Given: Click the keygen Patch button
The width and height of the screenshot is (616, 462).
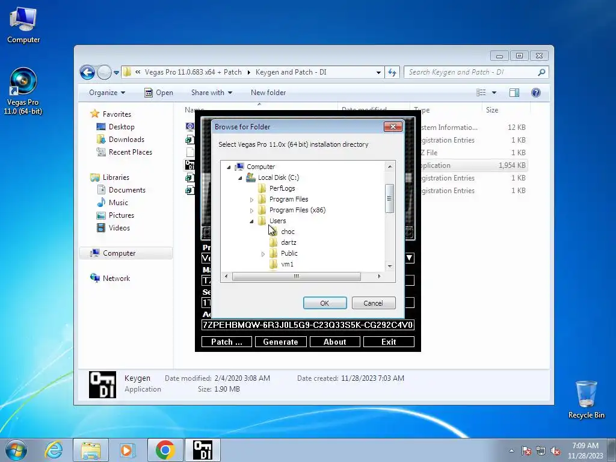Looking at the screenshot, I should click(227, 342).
